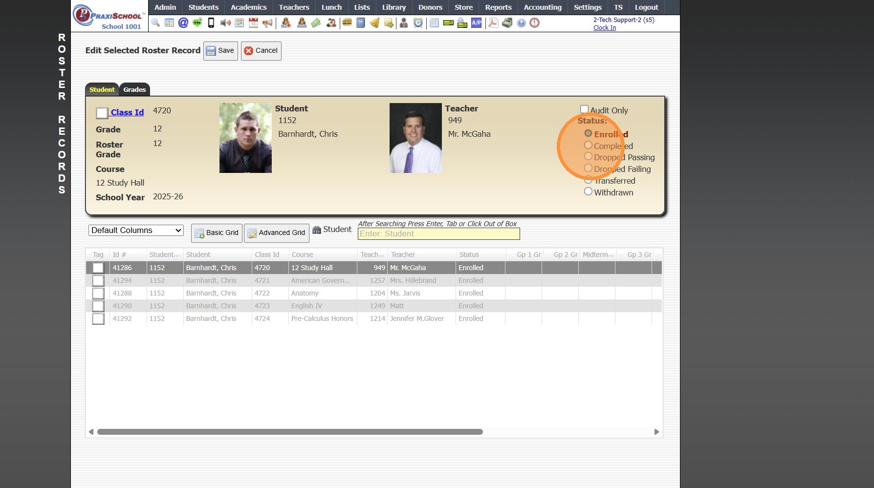Open the colored grid calendar icon
The height and width of the screenshot is (488, 874).
[169, 23]
